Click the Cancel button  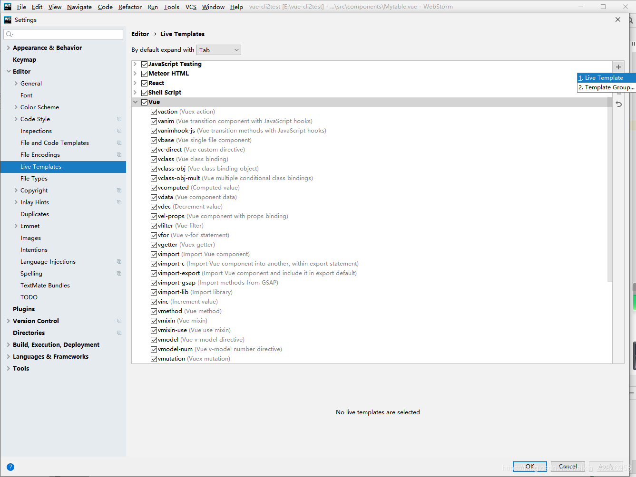point(568,467)
